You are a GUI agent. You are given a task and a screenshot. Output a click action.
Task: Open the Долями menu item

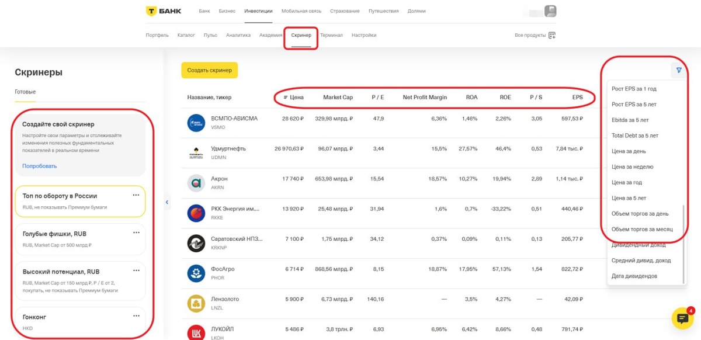[417, 11]
